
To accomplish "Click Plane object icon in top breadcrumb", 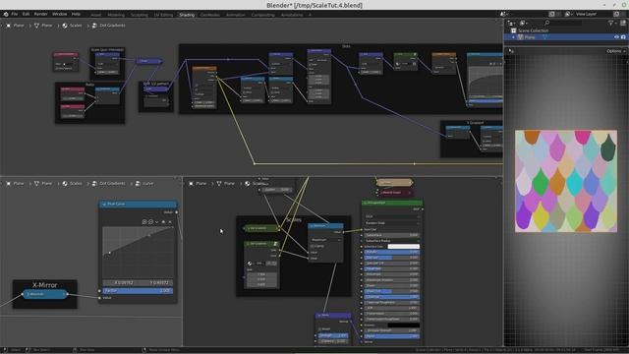I will pos(9,26).
